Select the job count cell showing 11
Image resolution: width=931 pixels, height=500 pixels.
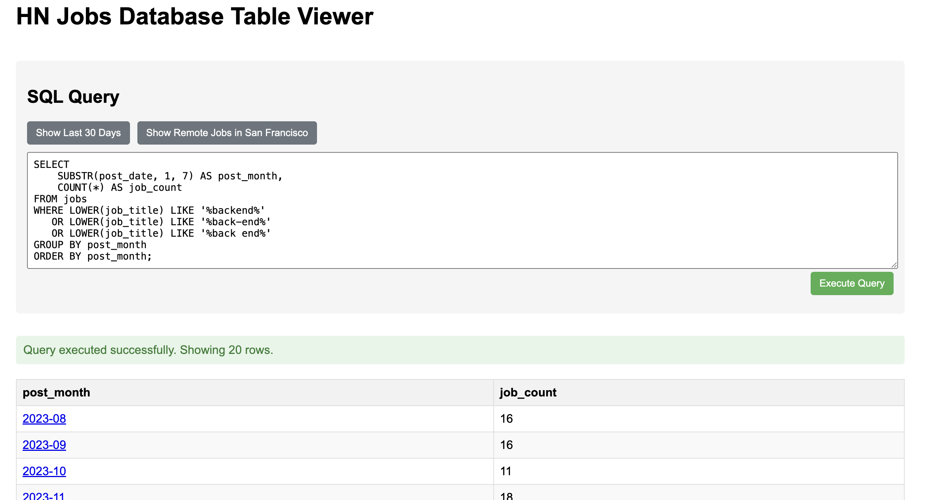tap(699, 471)
